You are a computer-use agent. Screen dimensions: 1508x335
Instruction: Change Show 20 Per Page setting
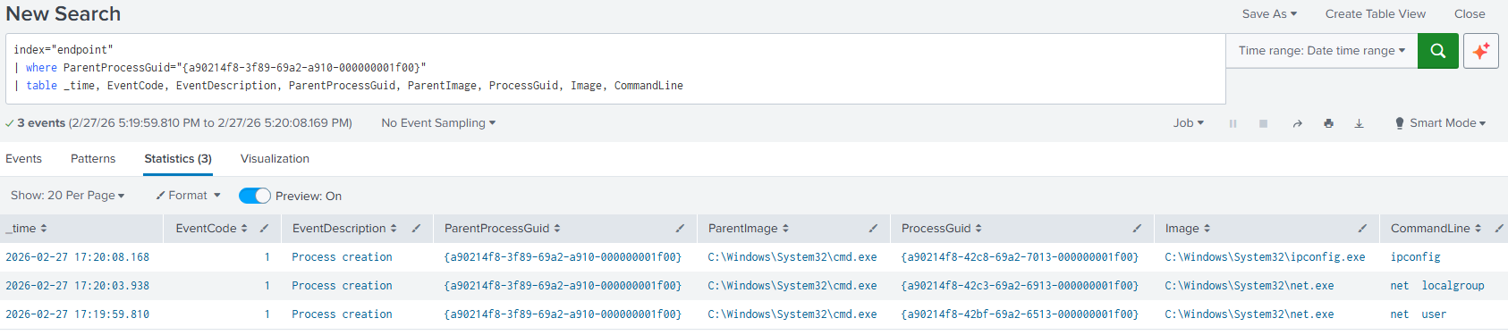click(68, 196)
